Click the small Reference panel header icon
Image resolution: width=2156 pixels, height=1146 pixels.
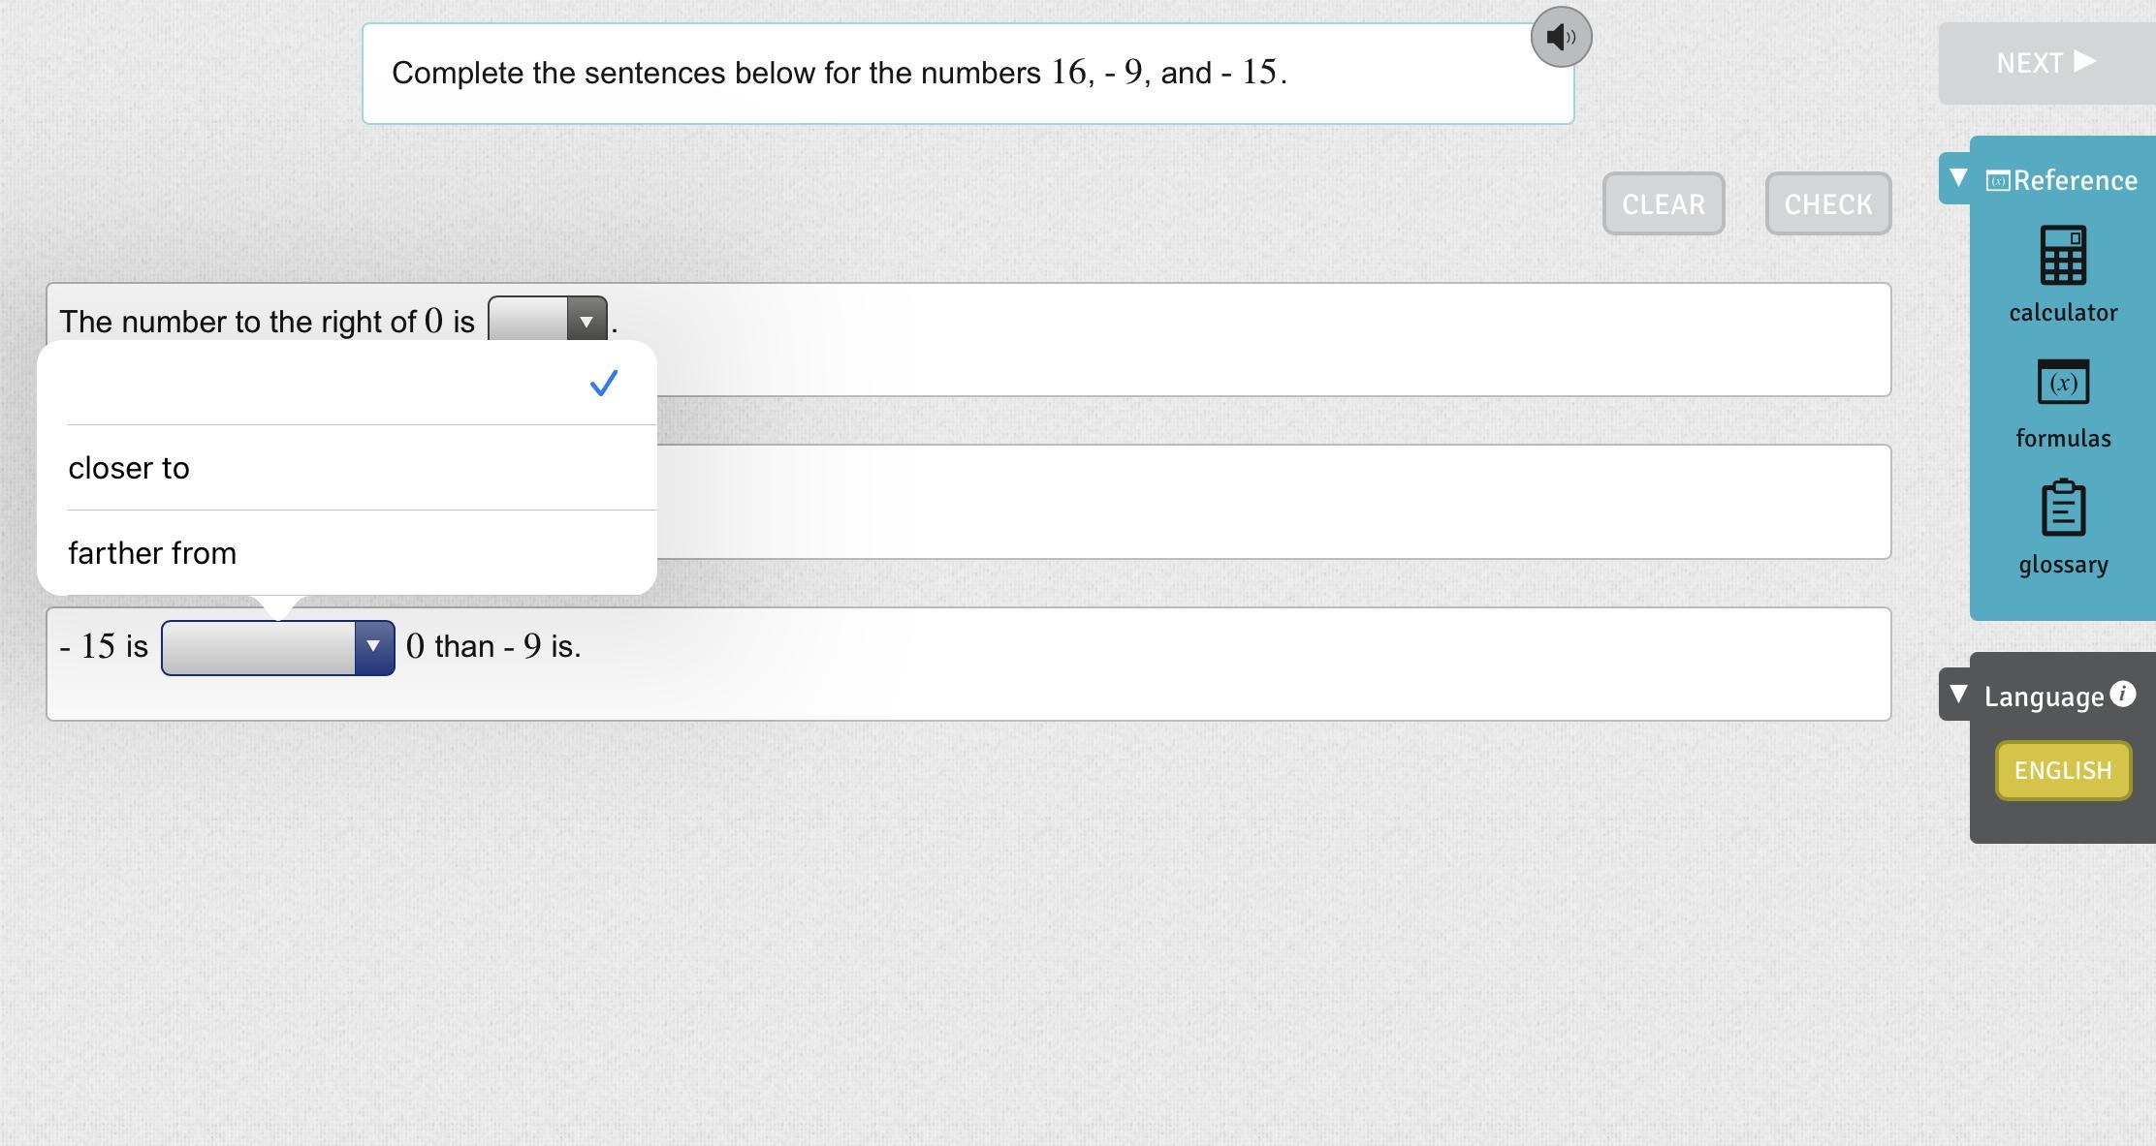[x=1997, y=181]
